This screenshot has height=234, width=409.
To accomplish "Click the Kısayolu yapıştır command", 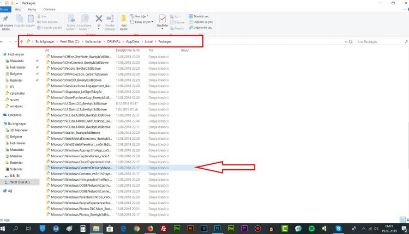I will (50, 28).
